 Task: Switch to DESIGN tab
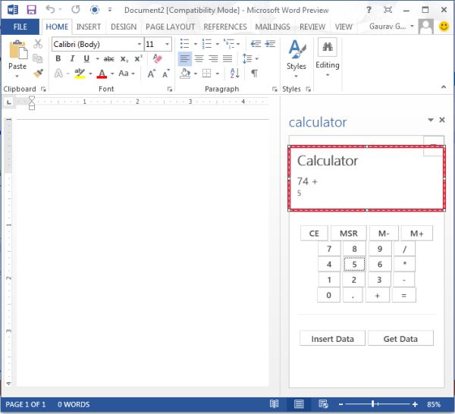[x=124, y=27]
